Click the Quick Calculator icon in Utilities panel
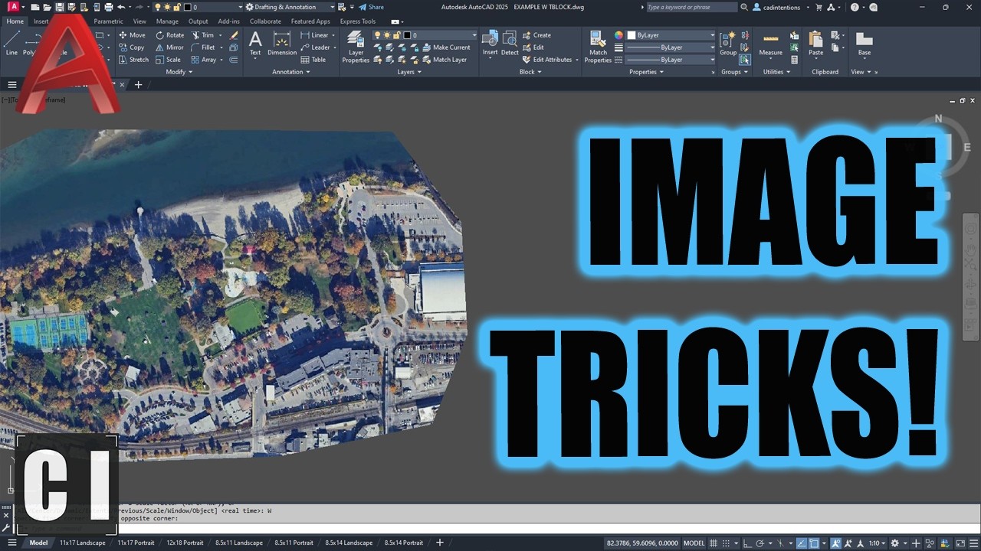 click(x=794, y=60)
